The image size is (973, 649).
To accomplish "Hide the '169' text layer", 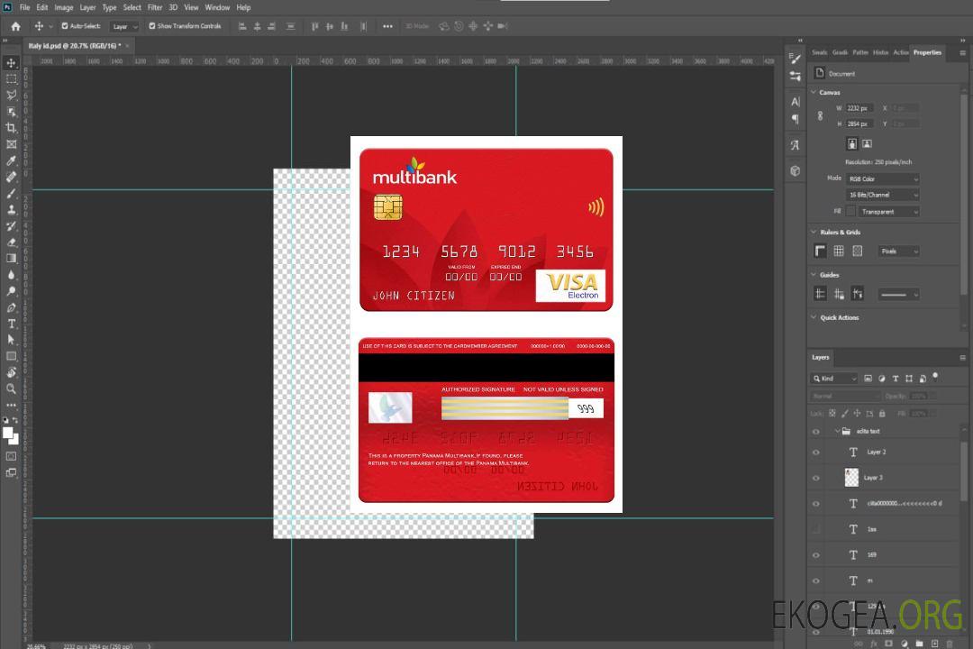I will tap(816, 556).
